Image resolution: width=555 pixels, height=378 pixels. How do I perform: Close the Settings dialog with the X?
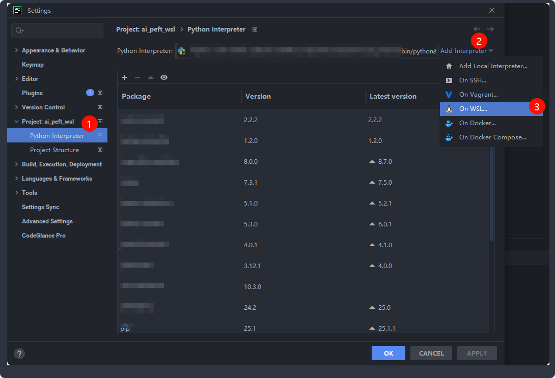(x=492, y=10)
